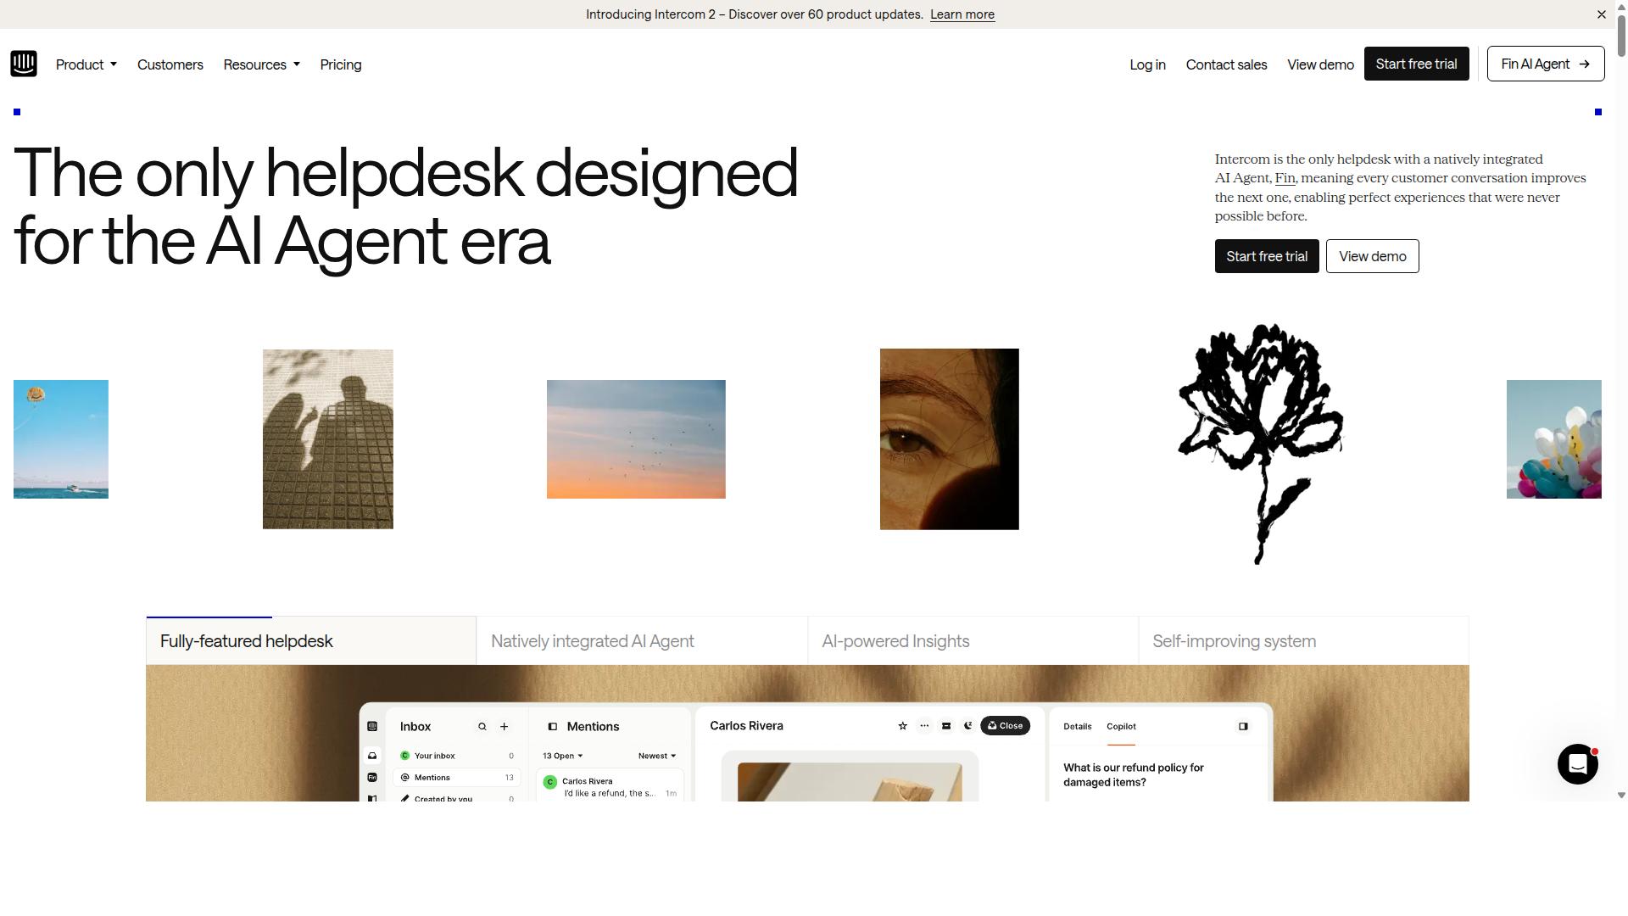
Task: Click Learn more in the announcement banner
Action: pyautogui.click(x=962, y=14)
